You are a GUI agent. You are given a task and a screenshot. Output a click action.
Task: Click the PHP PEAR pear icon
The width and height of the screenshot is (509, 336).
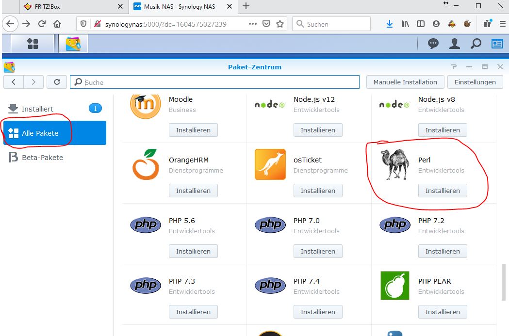click(395, 286)
